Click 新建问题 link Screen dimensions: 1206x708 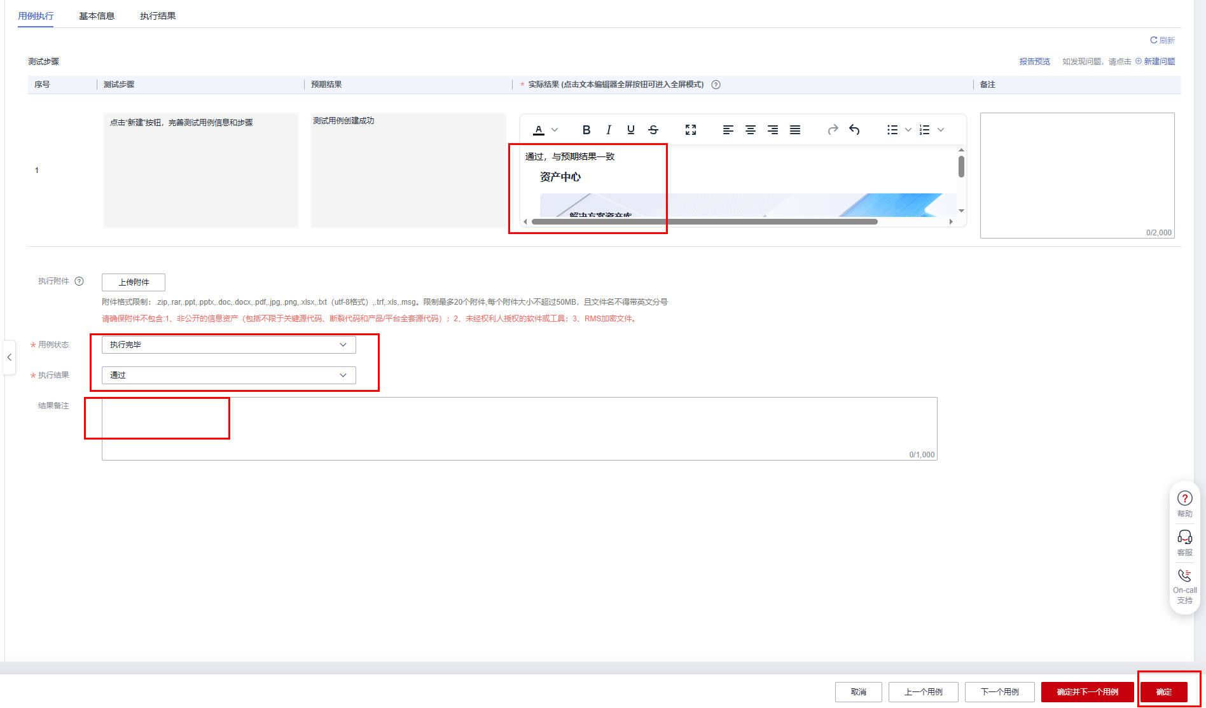(1155, 62)
